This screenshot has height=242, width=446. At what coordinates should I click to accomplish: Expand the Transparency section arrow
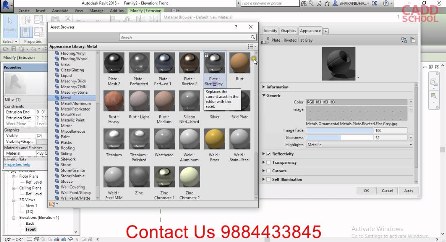point(263,162)
